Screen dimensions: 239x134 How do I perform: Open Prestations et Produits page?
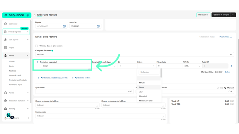[18, 80]
